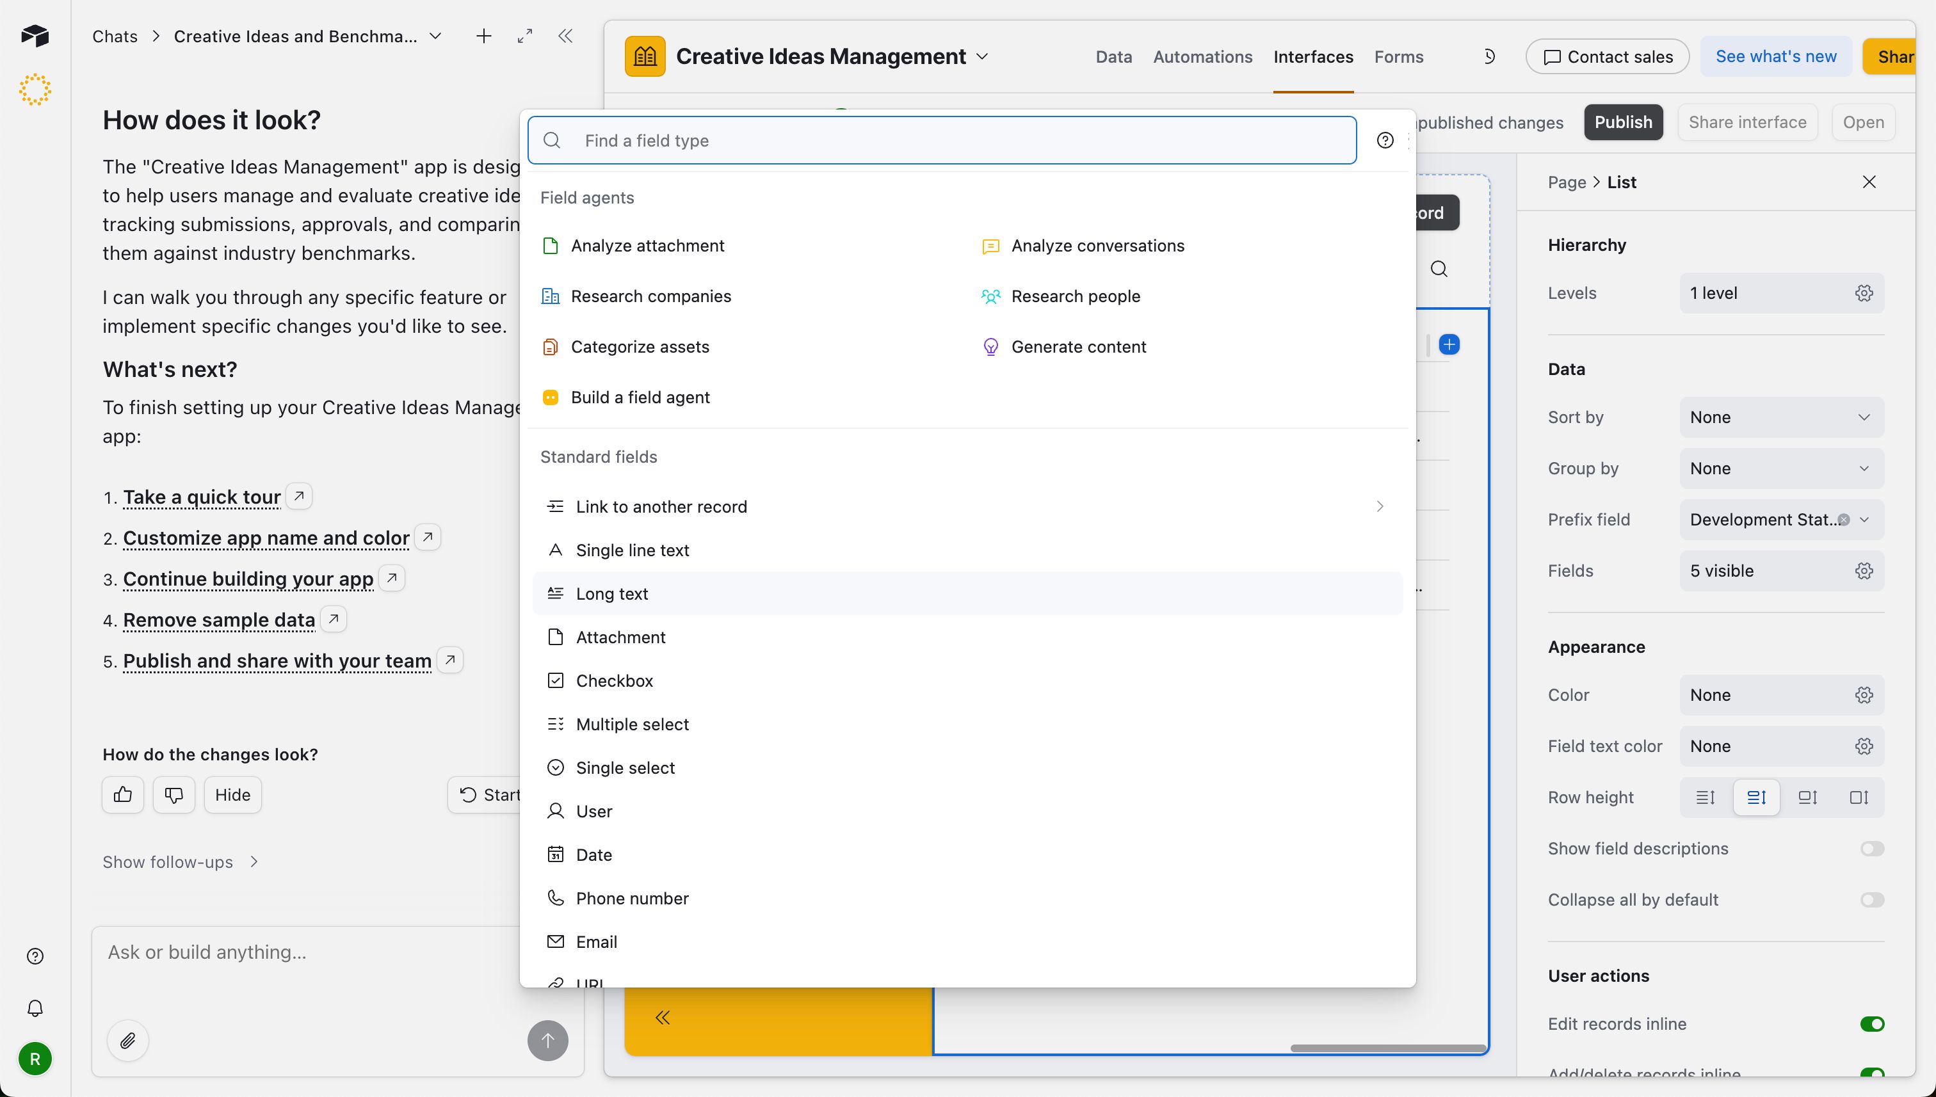This screenshot has width=1936, height=1097.
Task: Select Generate content field agent
Action: [x=1063, y=347]
